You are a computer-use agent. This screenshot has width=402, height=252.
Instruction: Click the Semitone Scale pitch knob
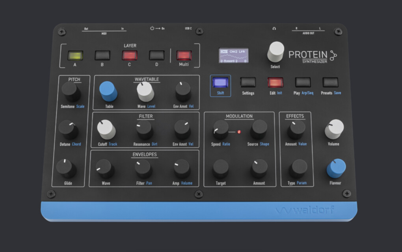coord(71,92)
